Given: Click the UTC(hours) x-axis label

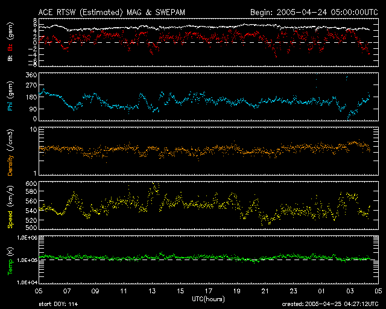Looking at the screenshot, I should pos(209,299).
